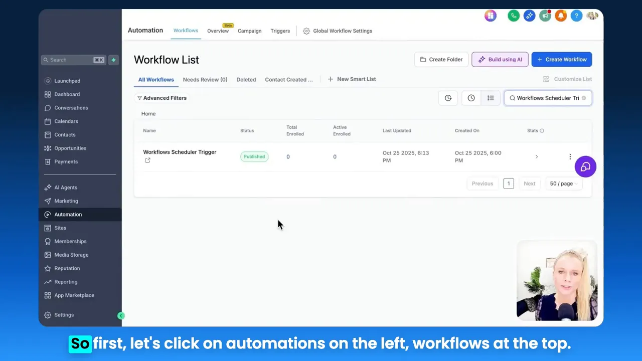Open the 50 / page dropdown

pyautogui.click(x=564, y=184)
